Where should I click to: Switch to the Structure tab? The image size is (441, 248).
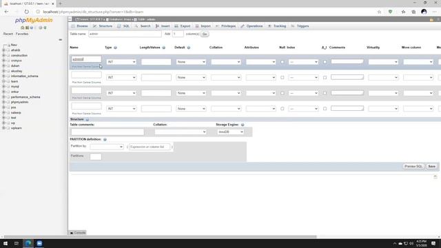103,26
